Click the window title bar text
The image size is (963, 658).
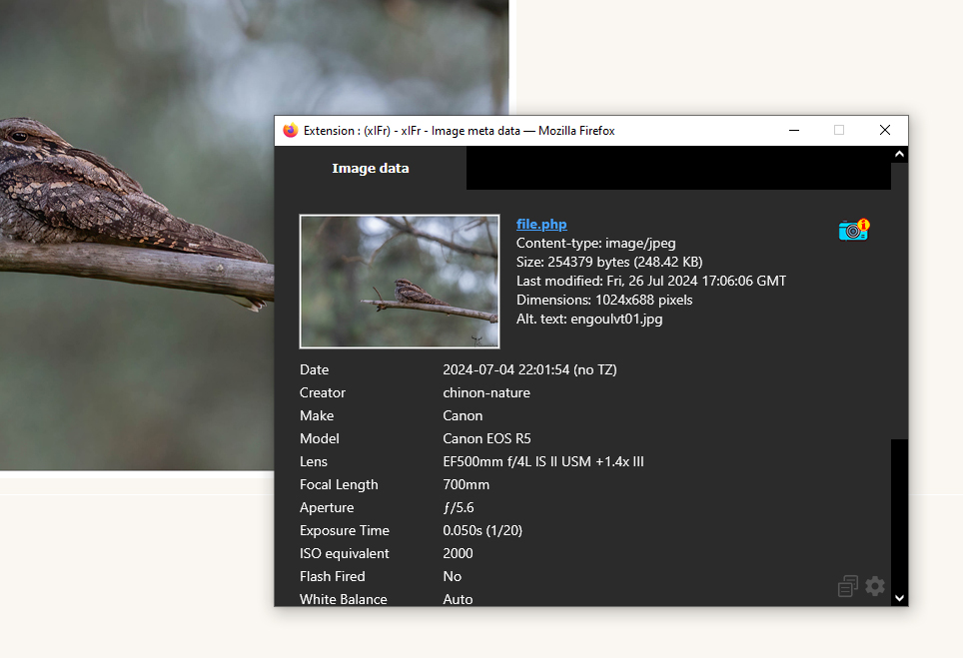tap(460, 131)
